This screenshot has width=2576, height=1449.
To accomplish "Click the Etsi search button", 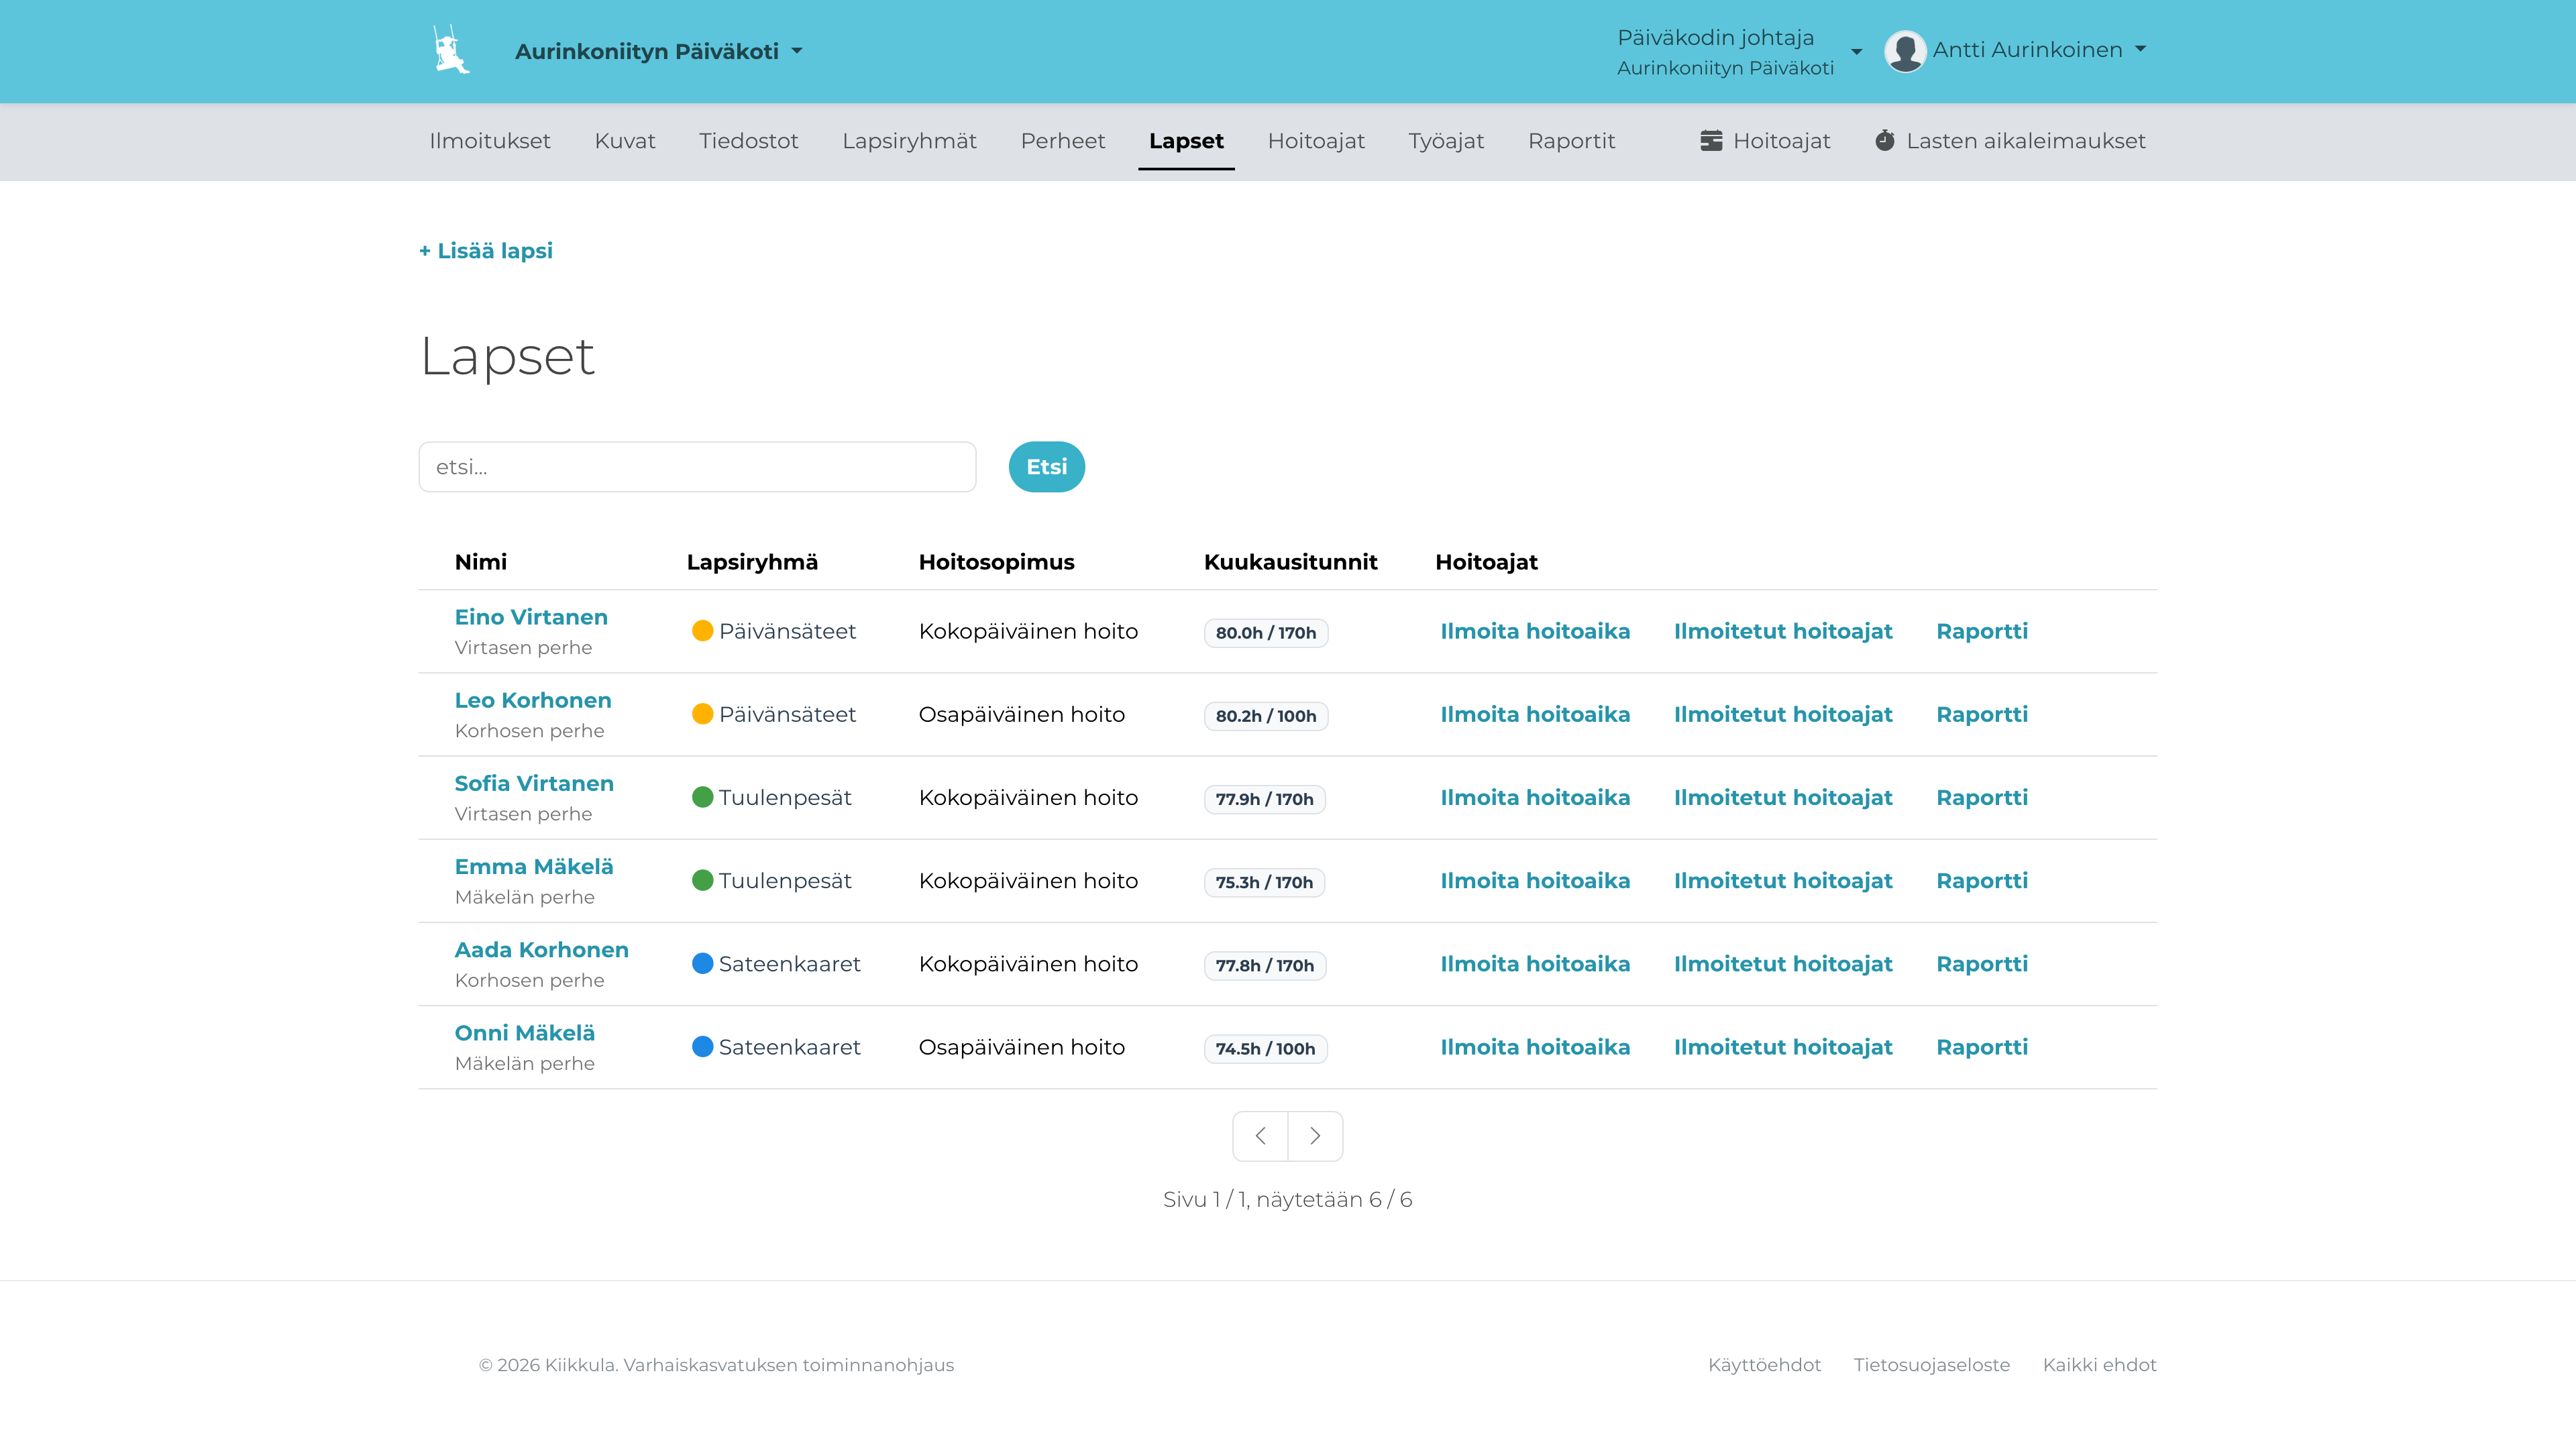I will tap(1047, 467).
